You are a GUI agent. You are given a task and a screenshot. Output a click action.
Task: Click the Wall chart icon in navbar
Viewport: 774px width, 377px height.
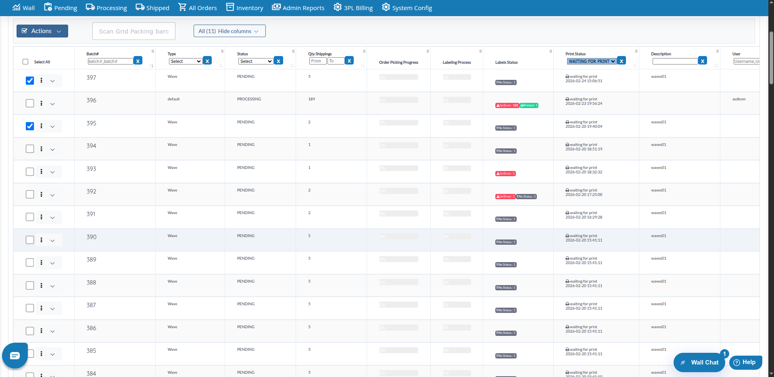(x=16, y=8)
